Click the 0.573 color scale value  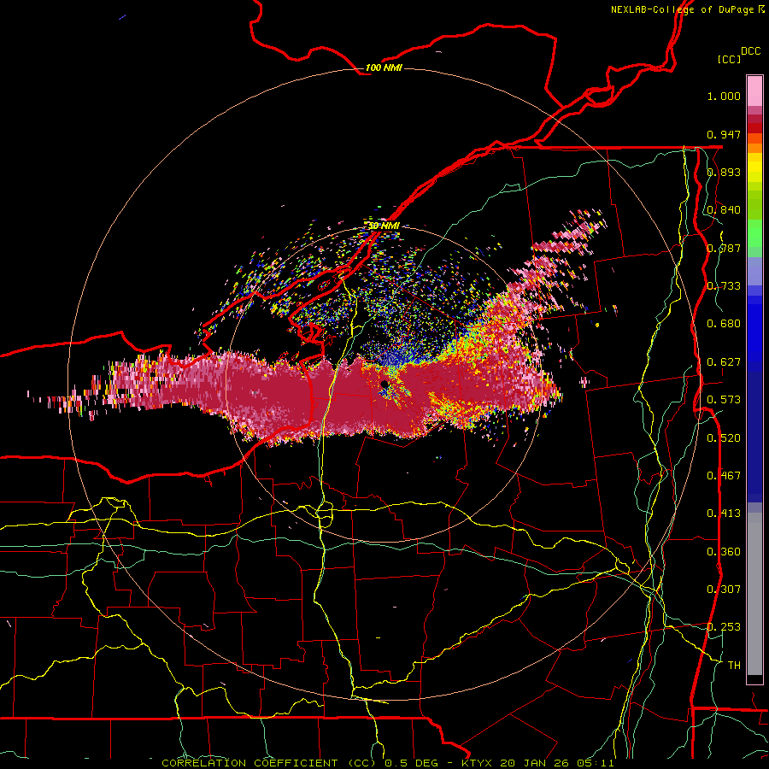(724, 400)
